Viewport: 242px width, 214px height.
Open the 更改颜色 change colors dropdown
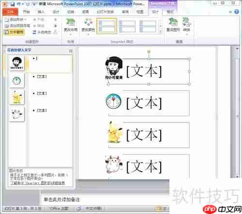88,26
